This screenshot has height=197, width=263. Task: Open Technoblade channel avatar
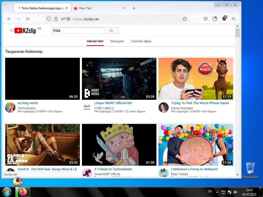[x=10, y=107]
